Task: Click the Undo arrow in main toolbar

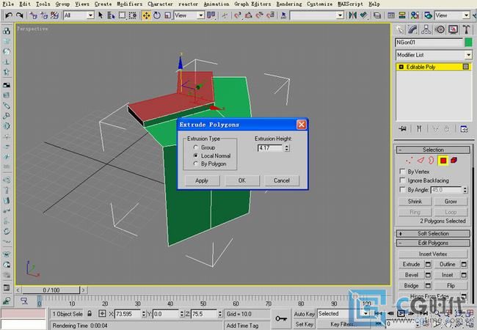Action: 9,15
